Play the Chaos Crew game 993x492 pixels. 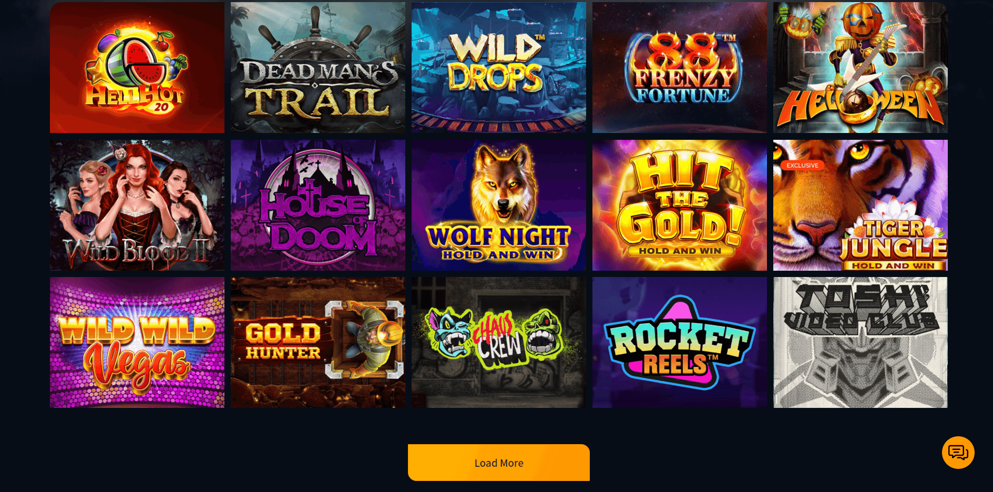click(499, 343)
